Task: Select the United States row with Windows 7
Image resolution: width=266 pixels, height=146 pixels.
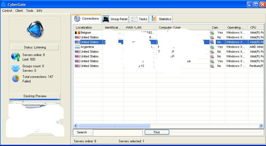Action: (169, 66)
